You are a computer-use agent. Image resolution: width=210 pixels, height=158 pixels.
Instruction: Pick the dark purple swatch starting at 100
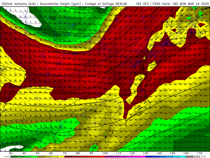[108, 156]
